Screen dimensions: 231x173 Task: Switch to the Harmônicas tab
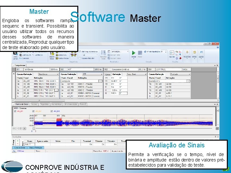56,104
